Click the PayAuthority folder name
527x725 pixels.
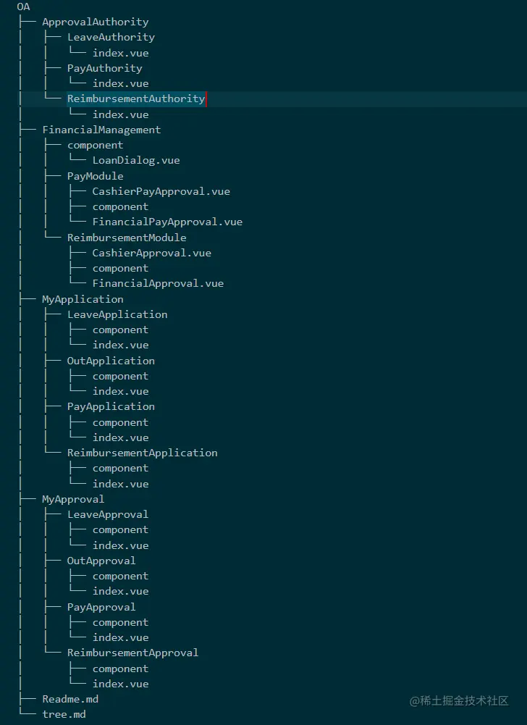(104, 68)
